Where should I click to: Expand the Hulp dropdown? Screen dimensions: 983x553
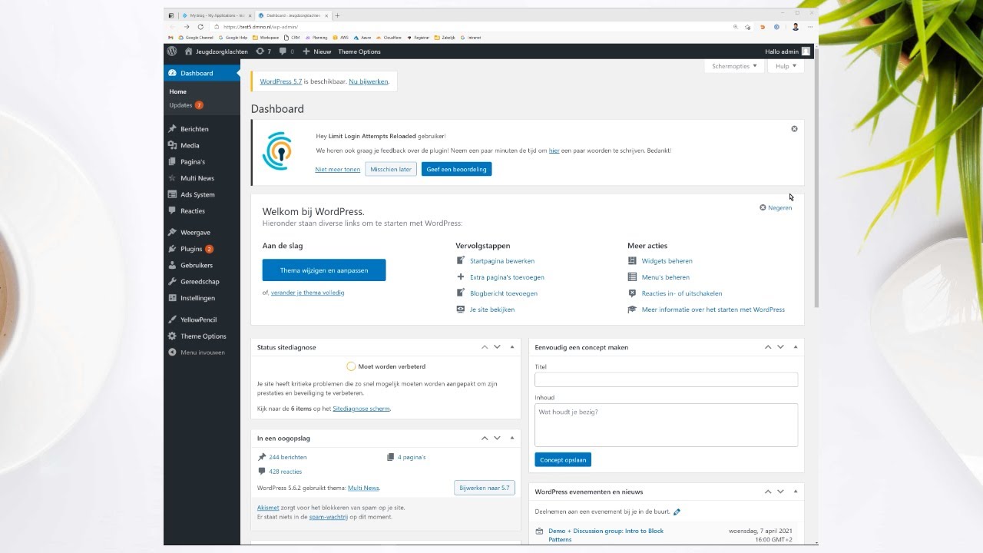click(786, 66)
